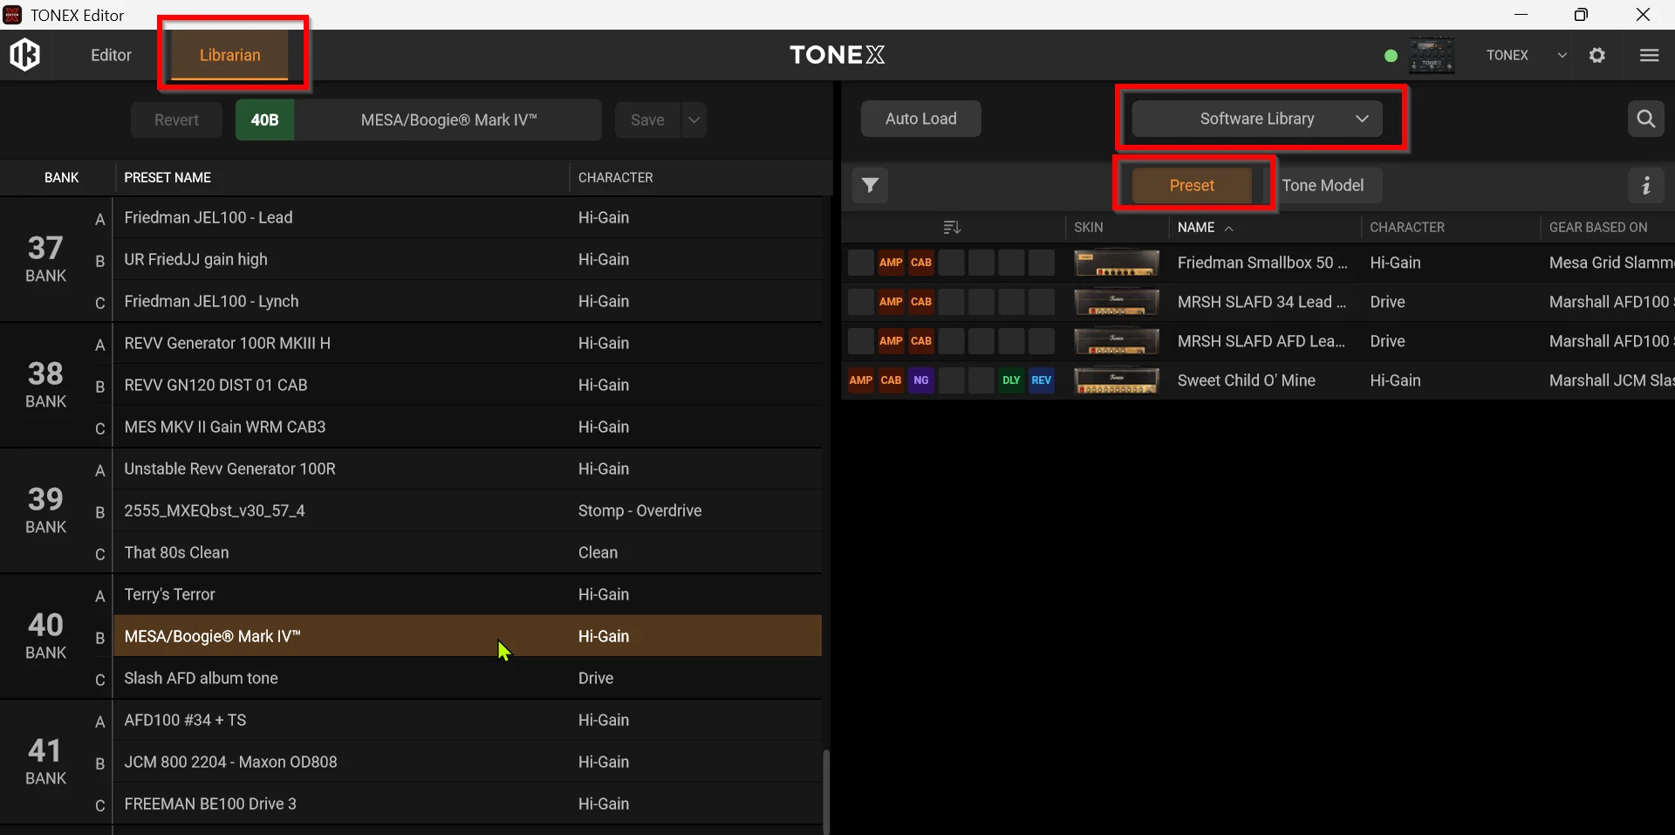Image resolution: width=1675 pixels, height=835 pixels.
Task: Toggle NG block on Sweet Child O' Mine
Action: (x=921, y=380)
